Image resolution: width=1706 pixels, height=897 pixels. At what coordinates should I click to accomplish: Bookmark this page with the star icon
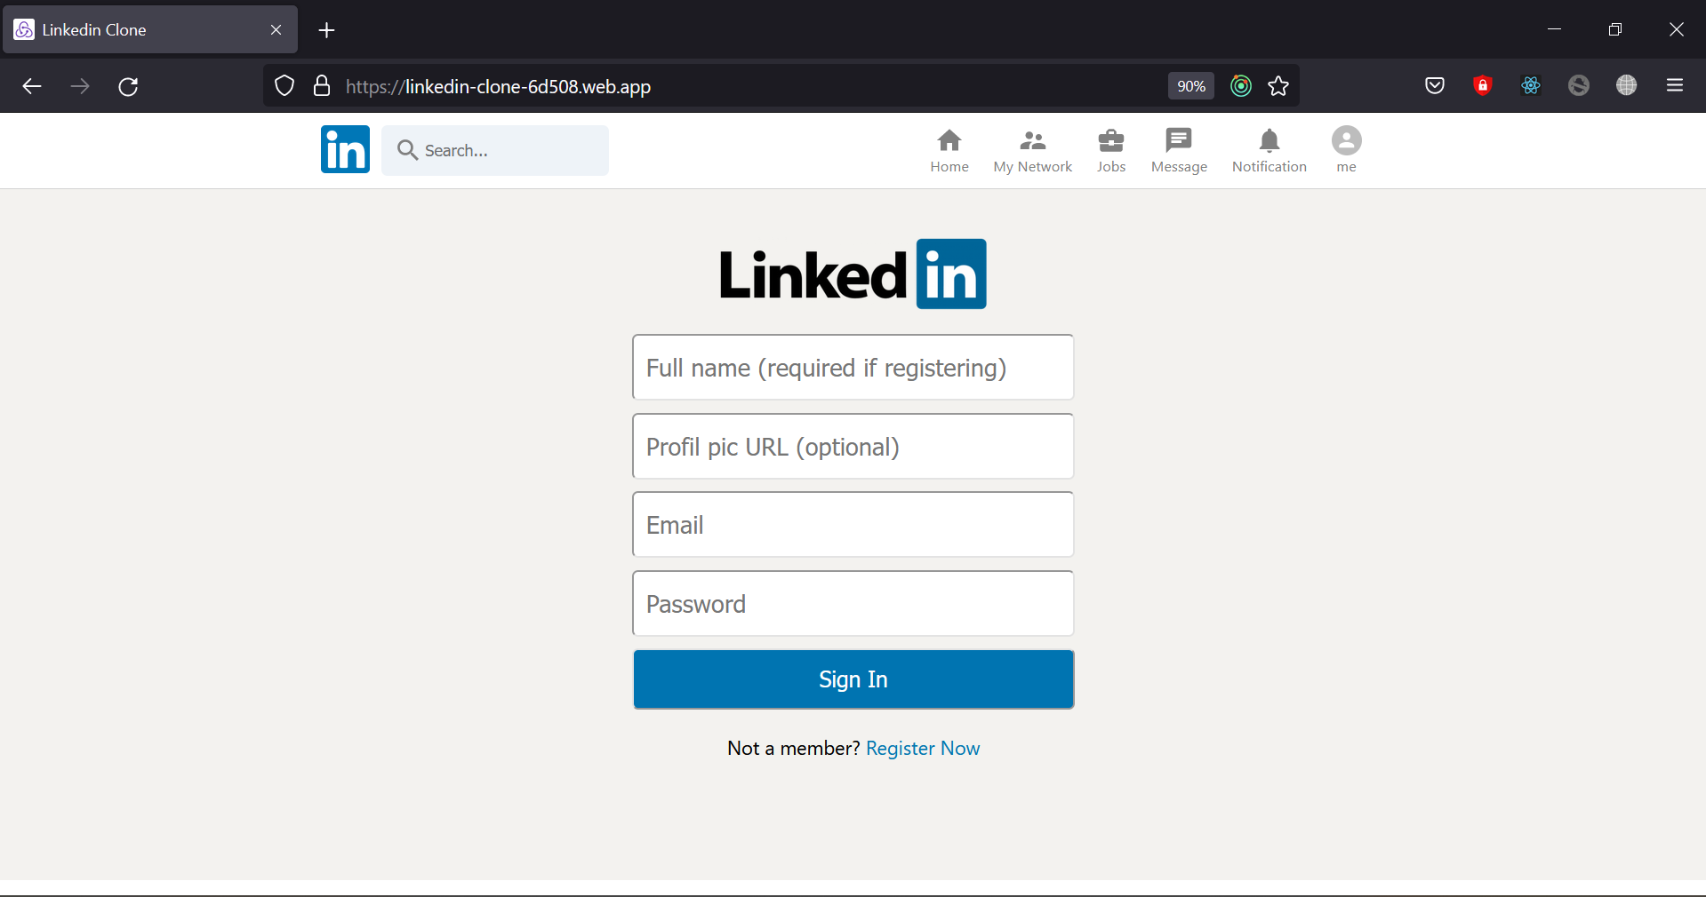1278,86
